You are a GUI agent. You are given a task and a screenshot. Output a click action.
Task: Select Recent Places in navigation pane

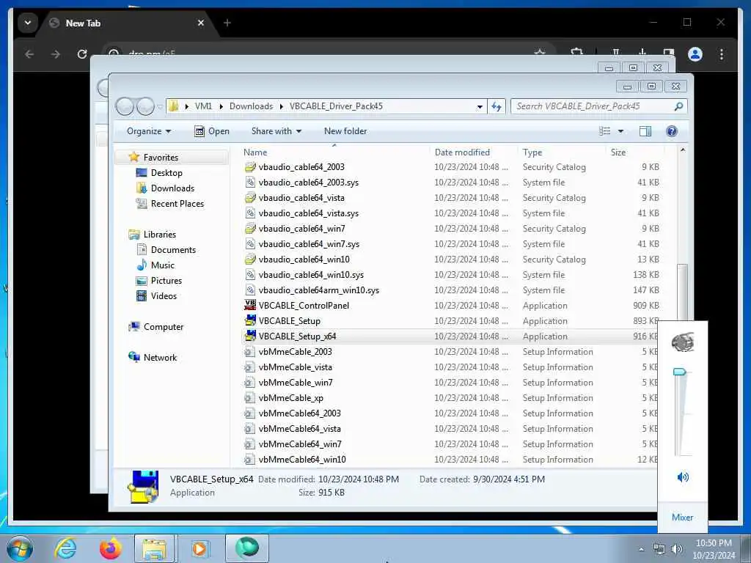pyautogui.click(x=177, y=204)
